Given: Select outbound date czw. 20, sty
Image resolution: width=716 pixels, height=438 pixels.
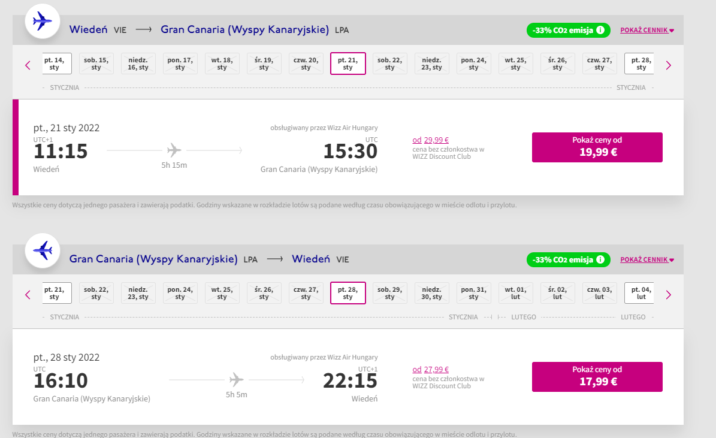Looking at the screenshot, I should click(x=306, y=64).
